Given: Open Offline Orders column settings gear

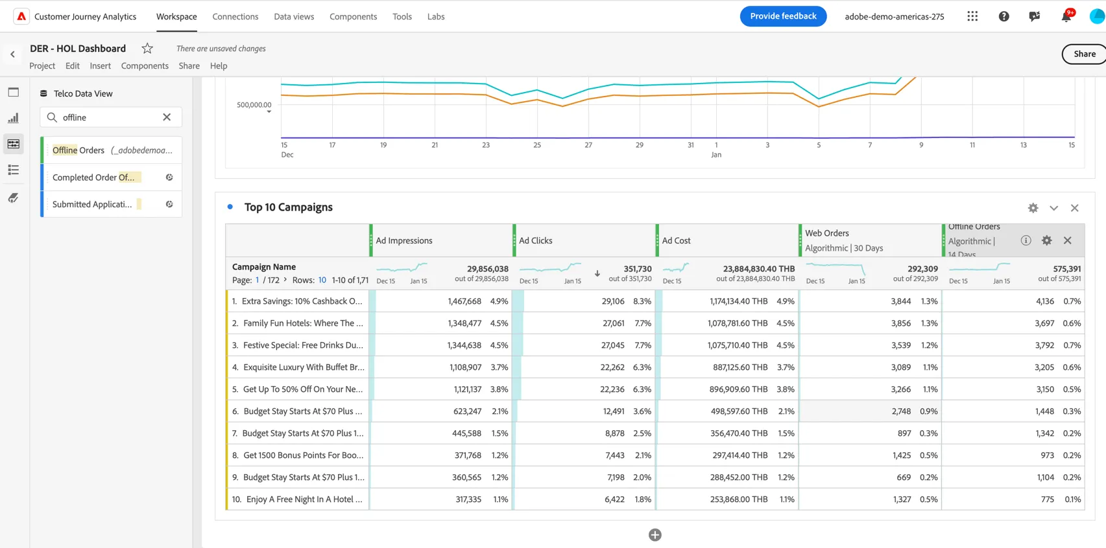Looking at the screenshot, I should pos(1047,240).
